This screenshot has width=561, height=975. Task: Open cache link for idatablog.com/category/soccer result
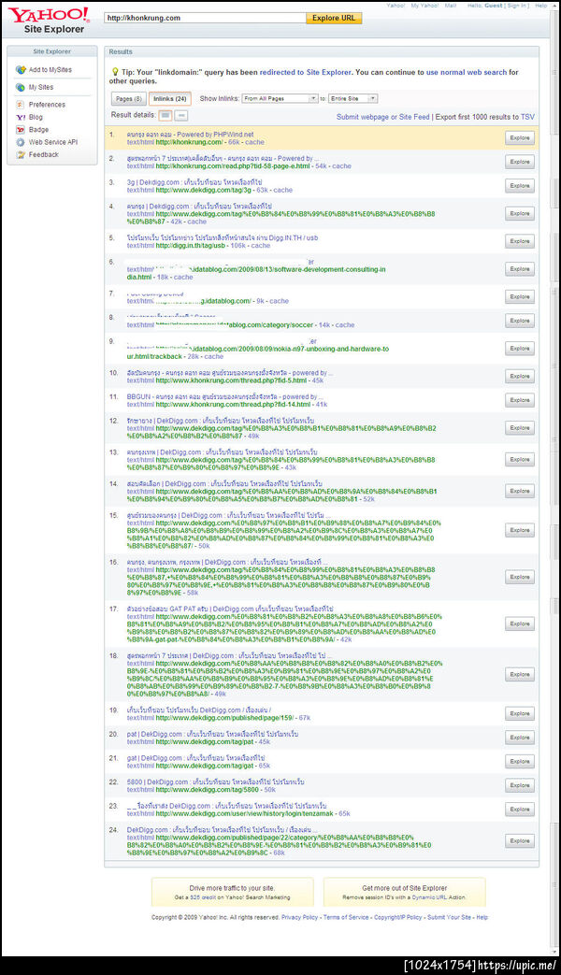(x=345, y=324)
